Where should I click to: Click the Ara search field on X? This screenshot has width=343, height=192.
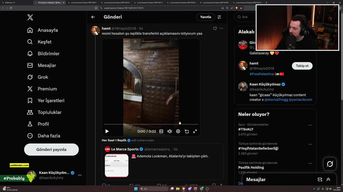(245, 17)
